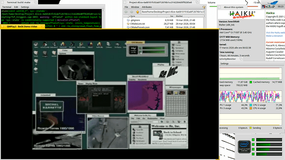Click the CPU 4 usage orange swatch

tap(251, 108)
